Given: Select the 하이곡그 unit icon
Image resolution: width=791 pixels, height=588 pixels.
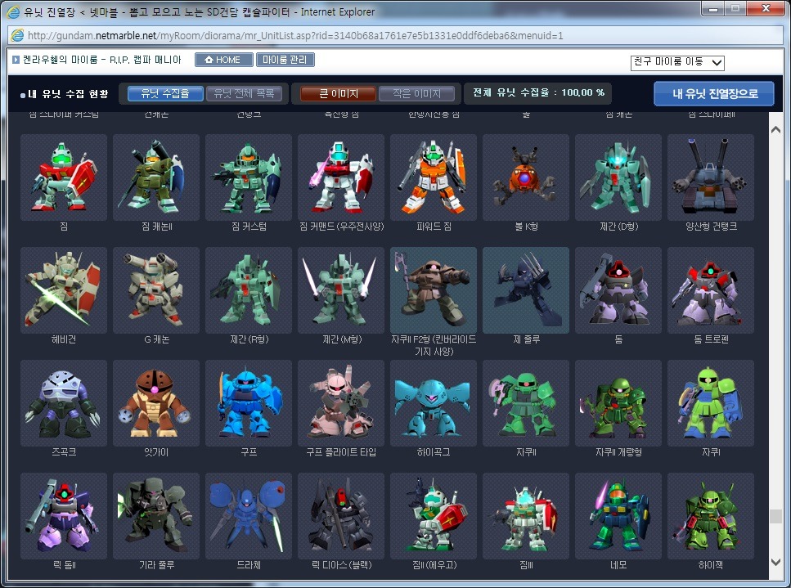Looking at the screenshot, I should point(434,402).
